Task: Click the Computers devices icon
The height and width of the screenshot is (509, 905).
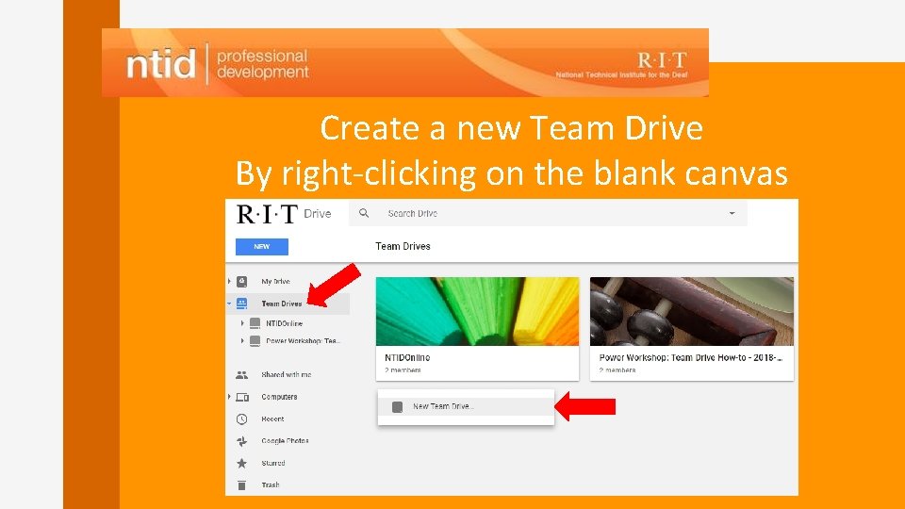Action: (242, 397)
